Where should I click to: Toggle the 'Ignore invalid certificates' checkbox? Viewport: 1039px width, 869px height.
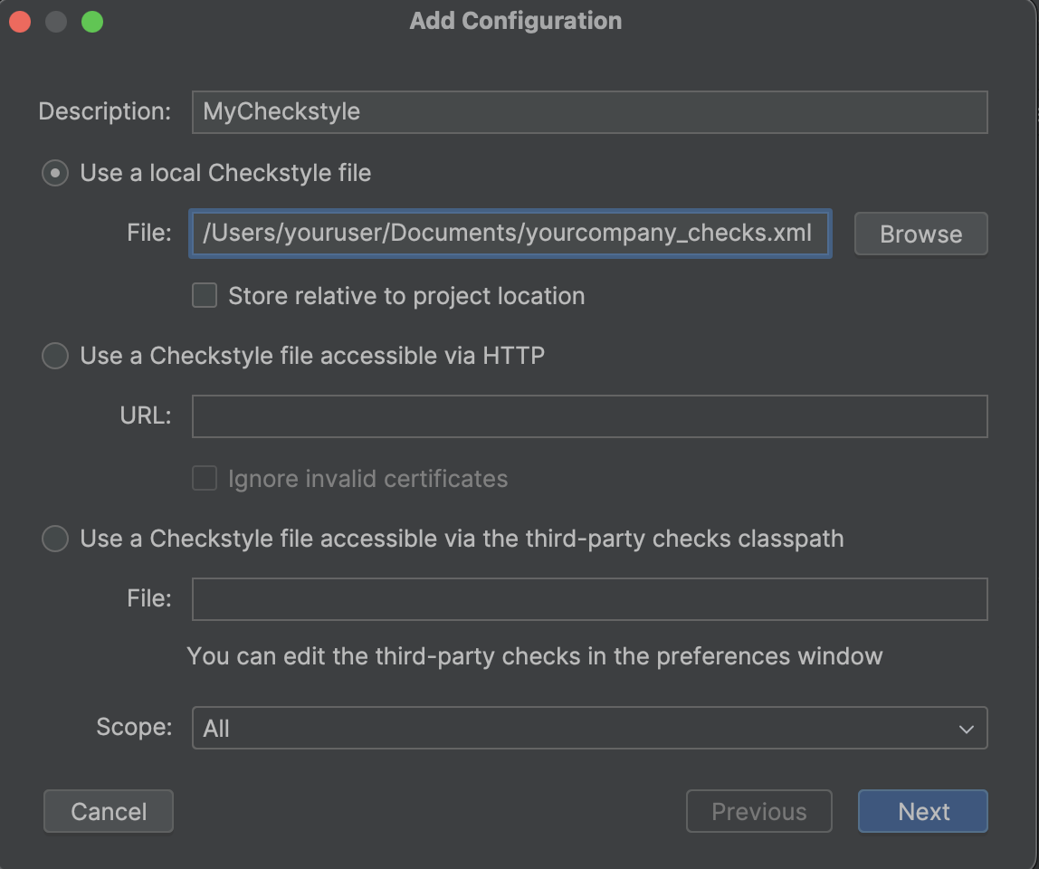(205, 478)
